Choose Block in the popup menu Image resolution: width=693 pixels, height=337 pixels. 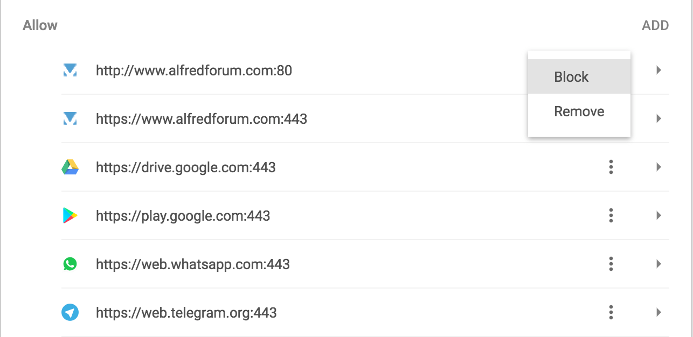click(x=579, y=77)
